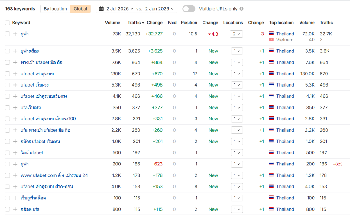Click plus icon beside สมัคร ufabet เว็บตรง
This screenshot has height=216, width=350.
coord(15,141)
